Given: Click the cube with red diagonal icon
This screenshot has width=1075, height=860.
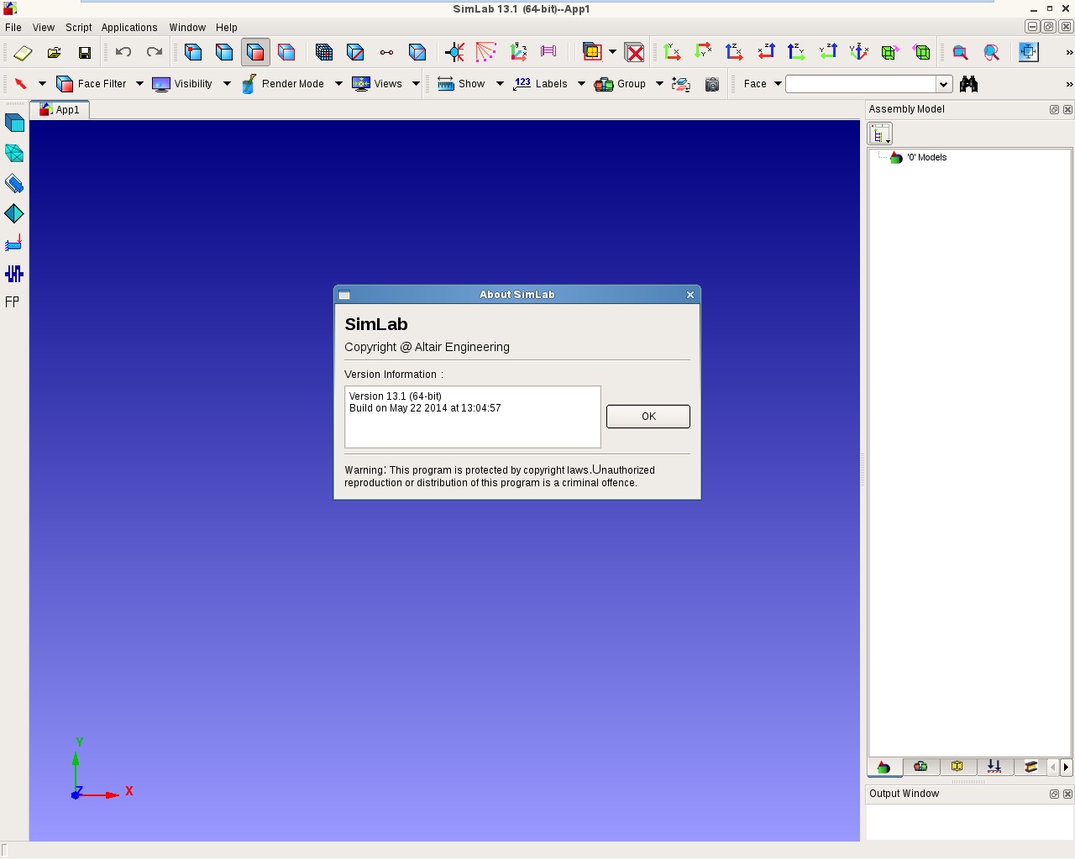Looking at the screenshot, I should click(x=355, y=52).
